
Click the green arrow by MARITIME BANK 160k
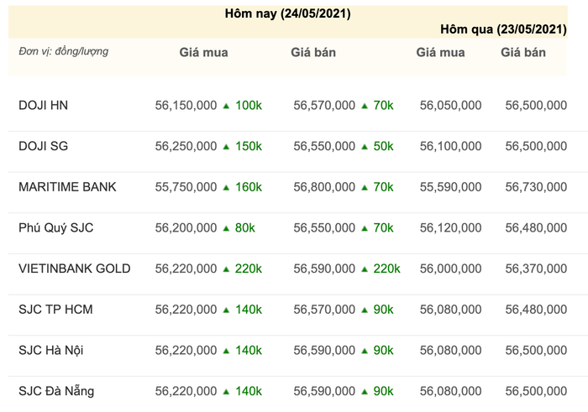tap(225, 187)
